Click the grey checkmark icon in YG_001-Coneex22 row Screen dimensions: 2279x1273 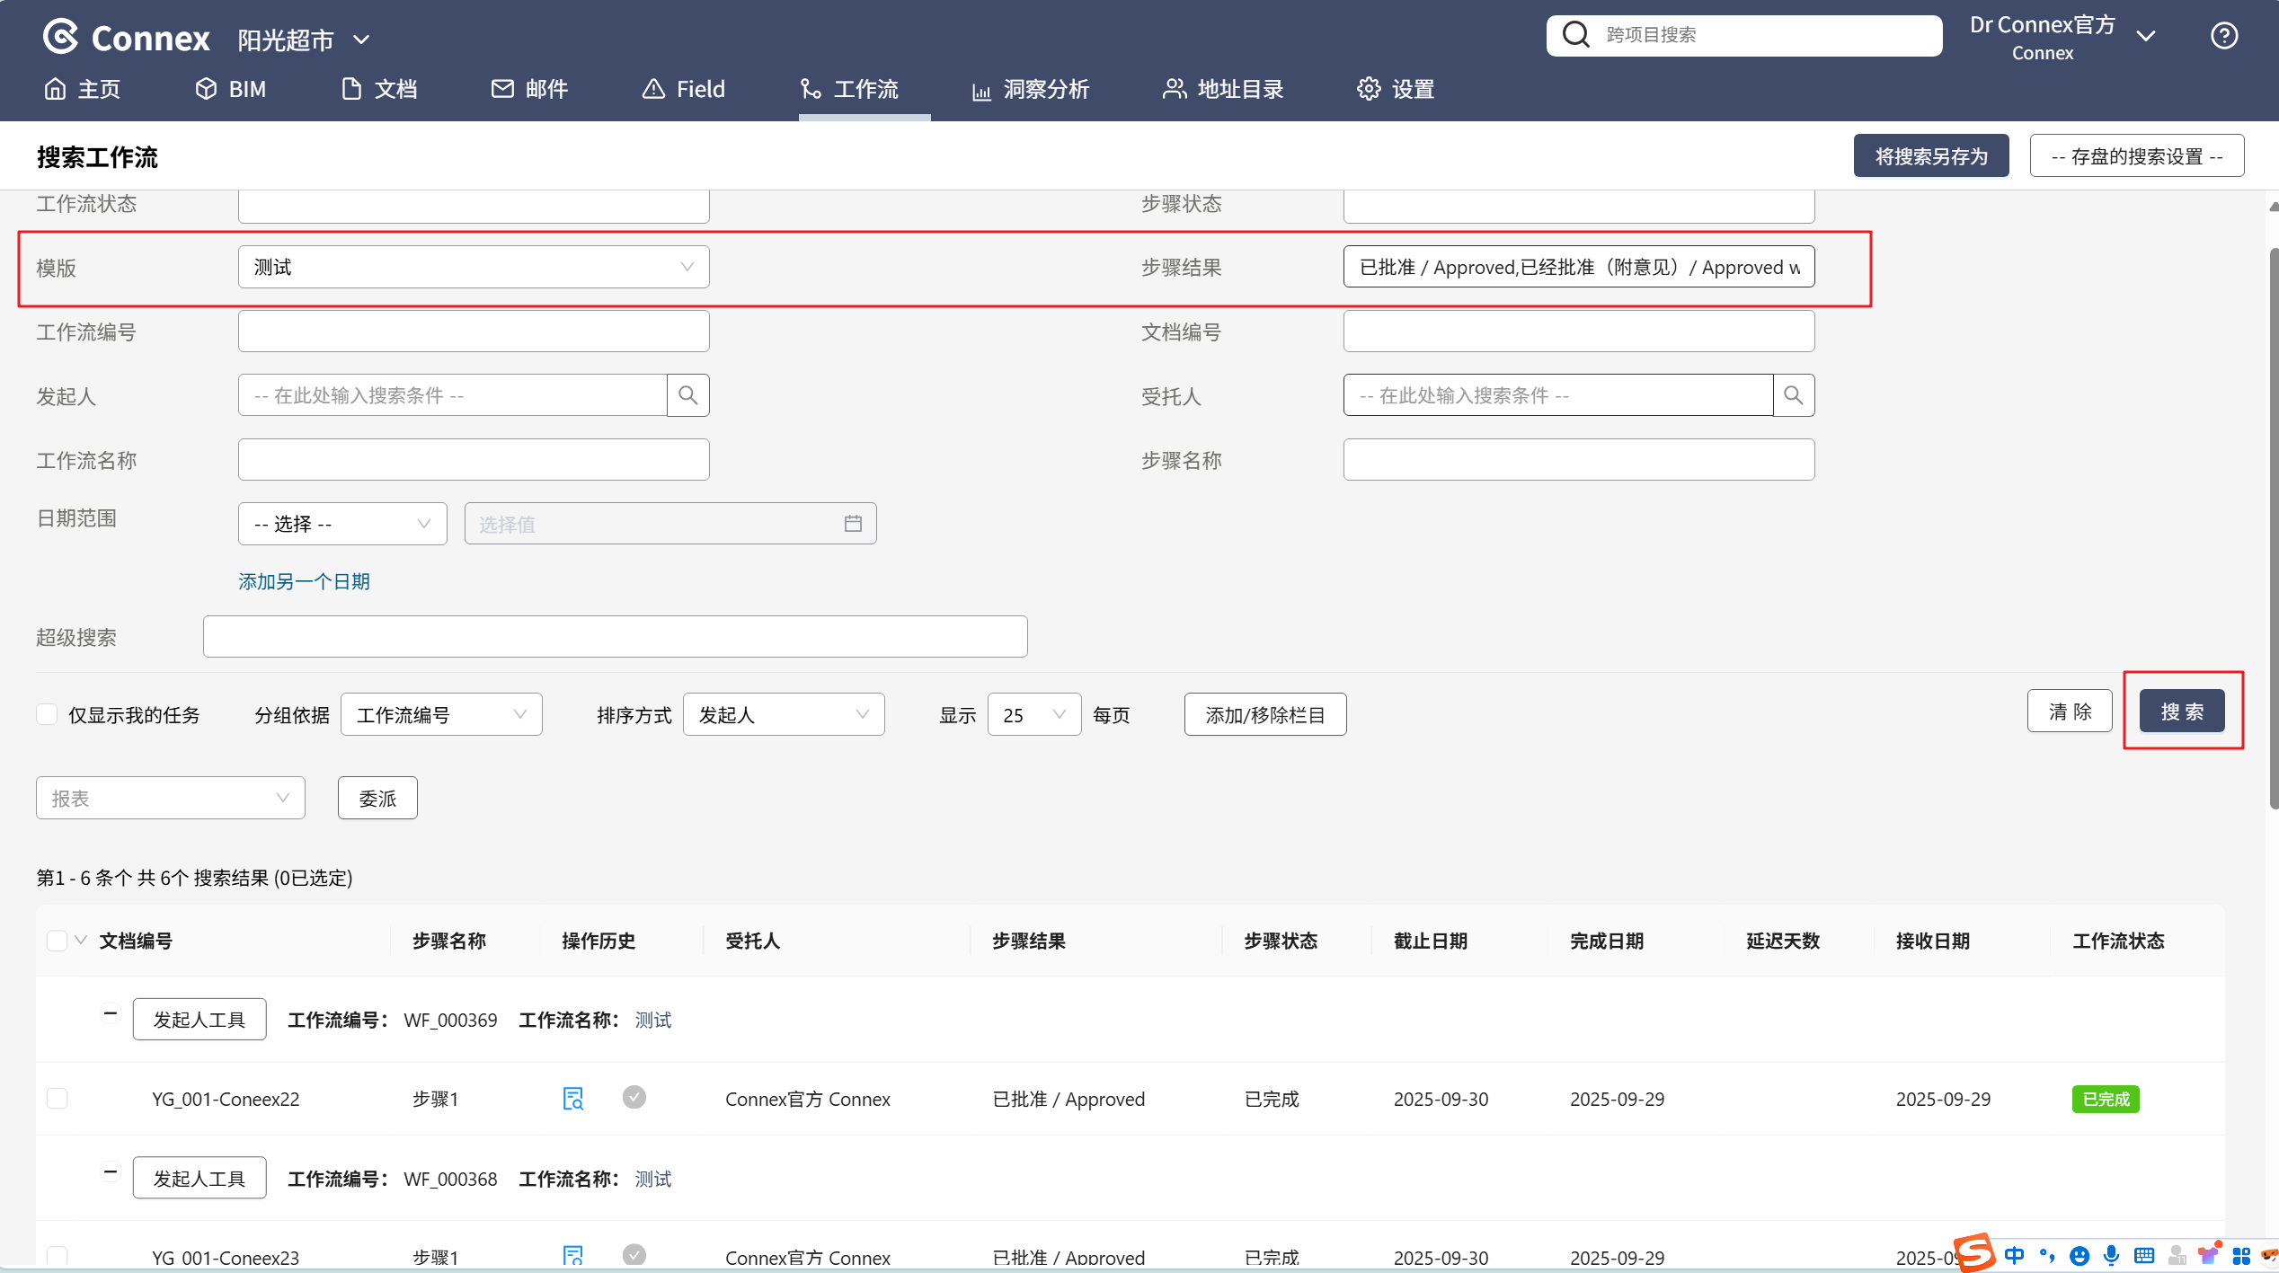tap(634, 1097)
